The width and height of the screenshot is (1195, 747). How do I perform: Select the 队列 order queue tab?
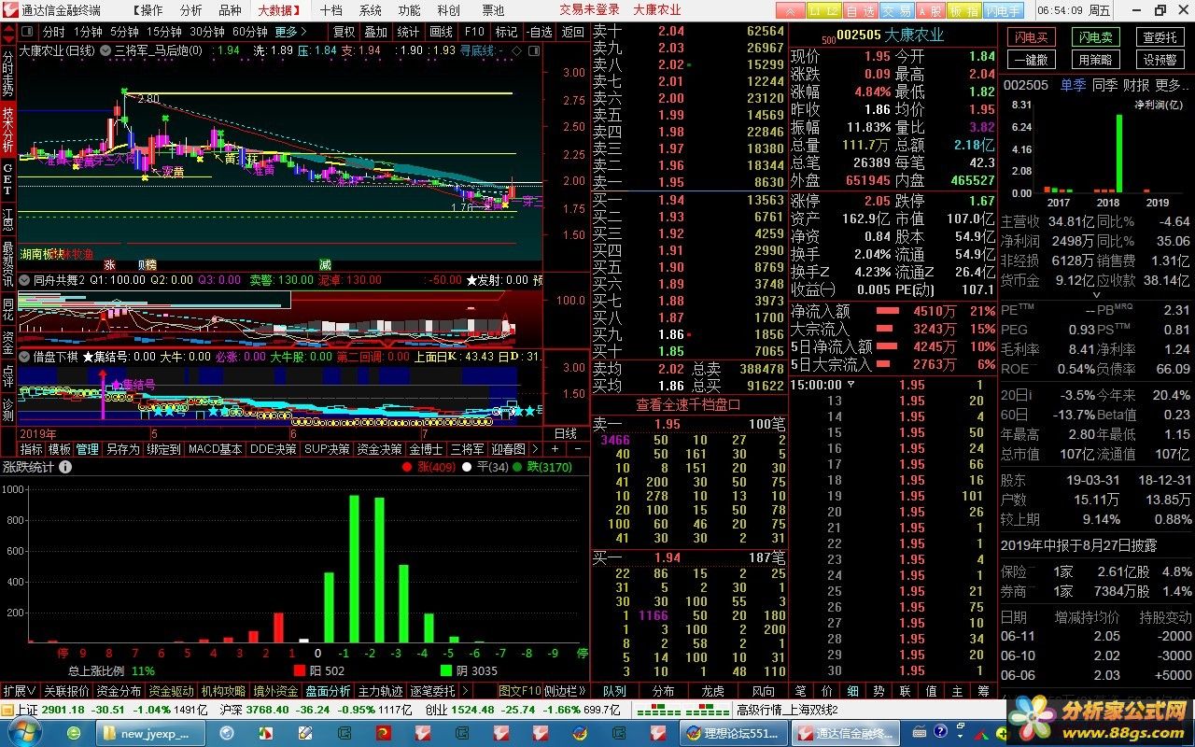tap(614, 691)
